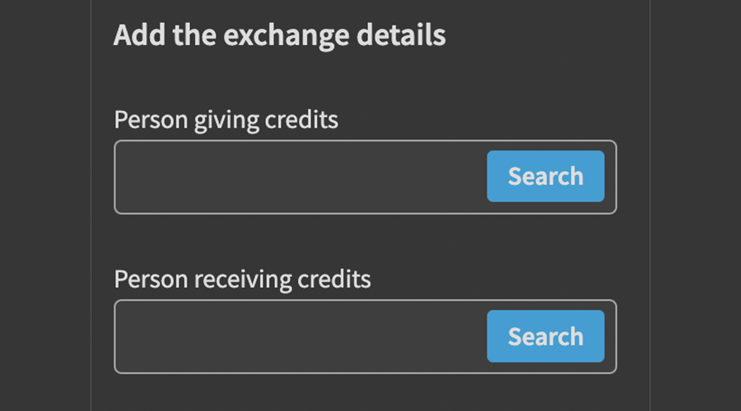Place cursor in the receiving credits input
This screenshot has width=741, height=411.
pyautogui.click(x=301, y=336)
